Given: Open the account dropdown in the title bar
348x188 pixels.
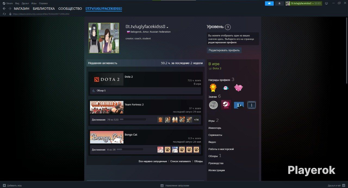Looking at the screenshot, I should click(x=304, y=4).
